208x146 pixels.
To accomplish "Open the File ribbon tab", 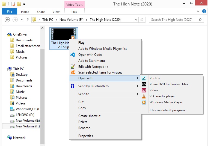I will 10,11.
